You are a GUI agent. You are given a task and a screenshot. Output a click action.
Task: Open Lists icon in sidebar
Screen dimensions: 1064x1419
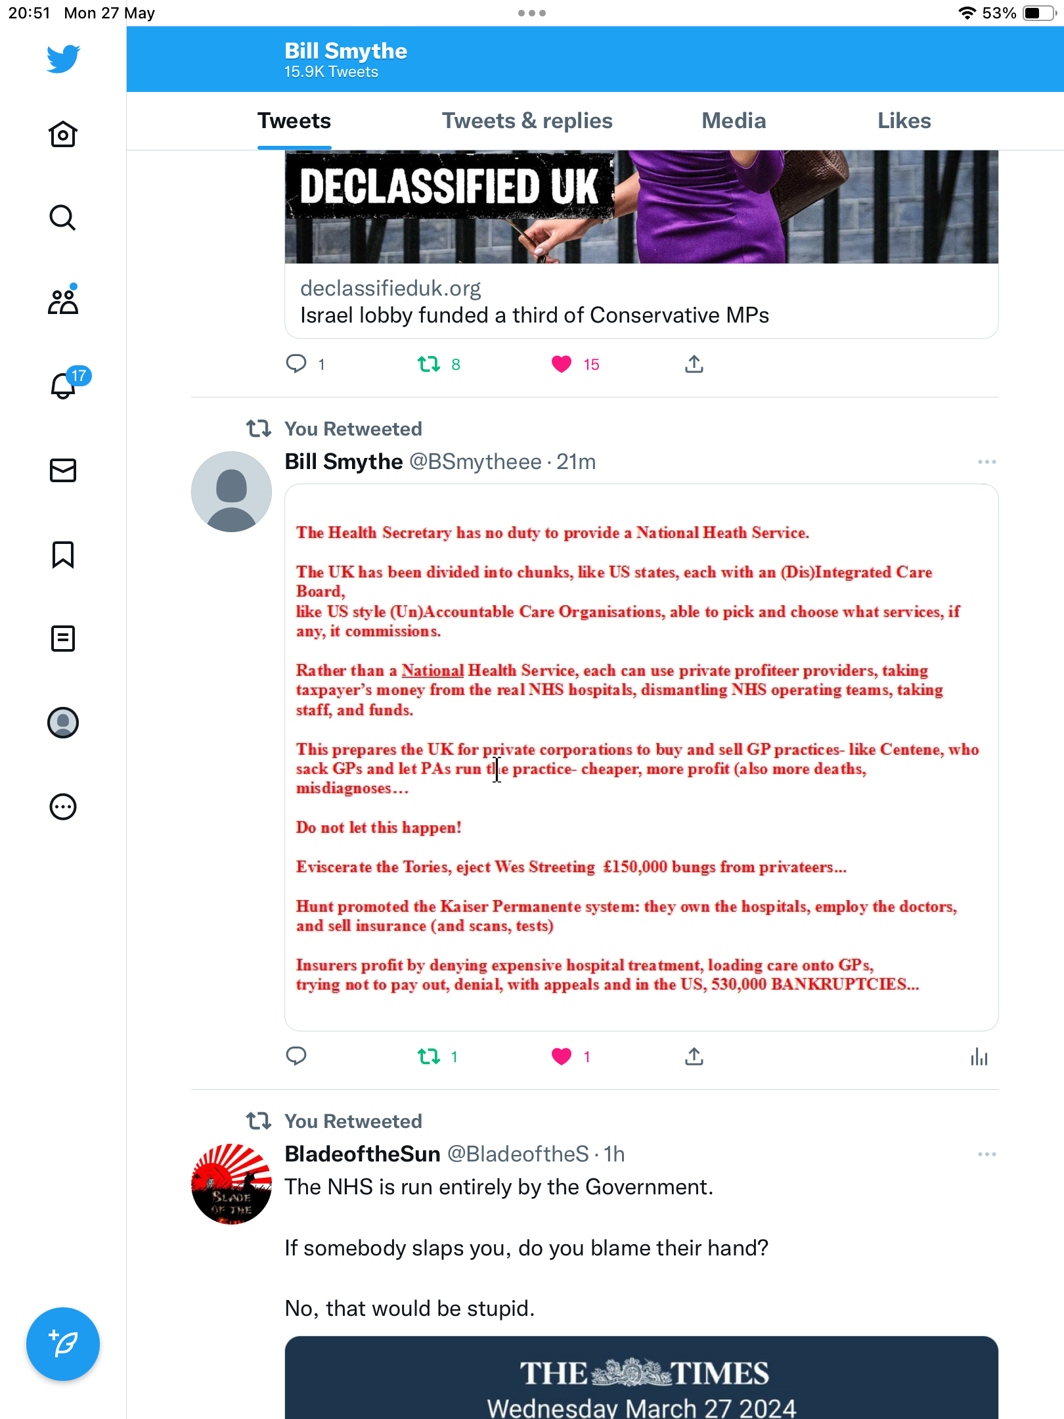63,639
